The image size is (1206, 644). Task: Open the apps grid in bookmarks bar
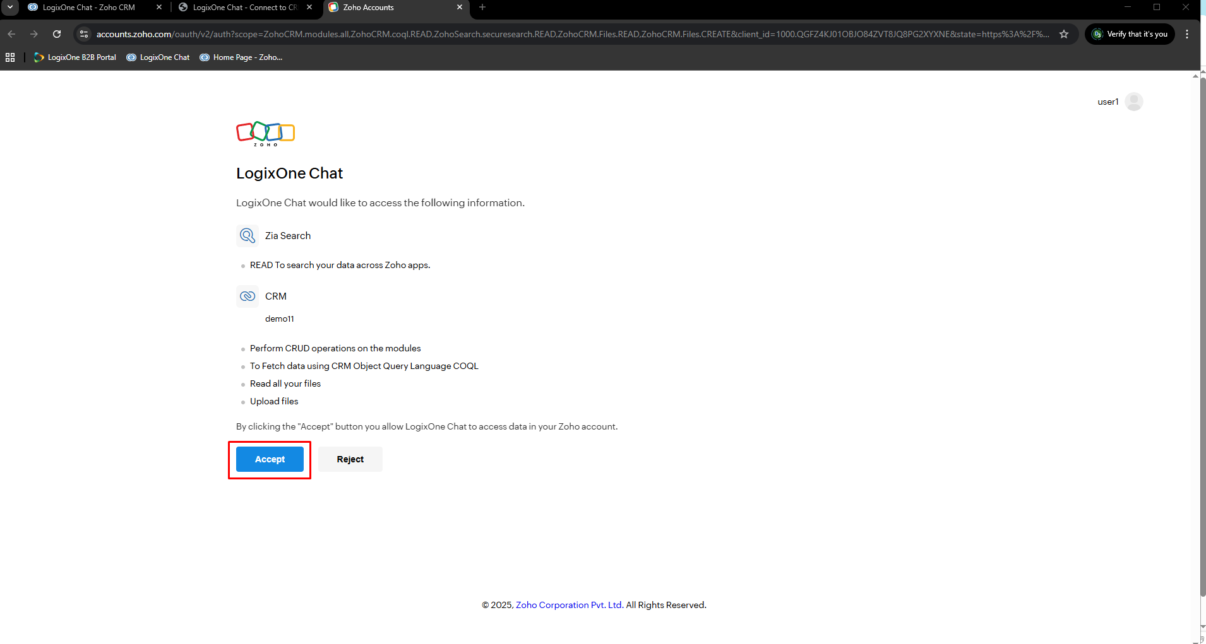(10, 57)
